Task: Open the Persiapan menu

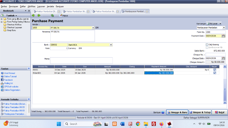Action: [x=13, y=6]
